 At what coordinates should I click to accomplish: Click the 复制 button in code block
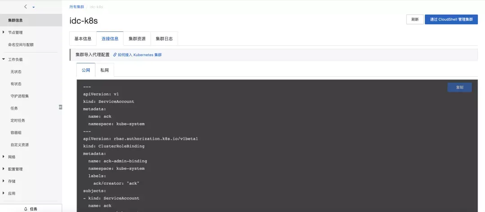[459, 87]
